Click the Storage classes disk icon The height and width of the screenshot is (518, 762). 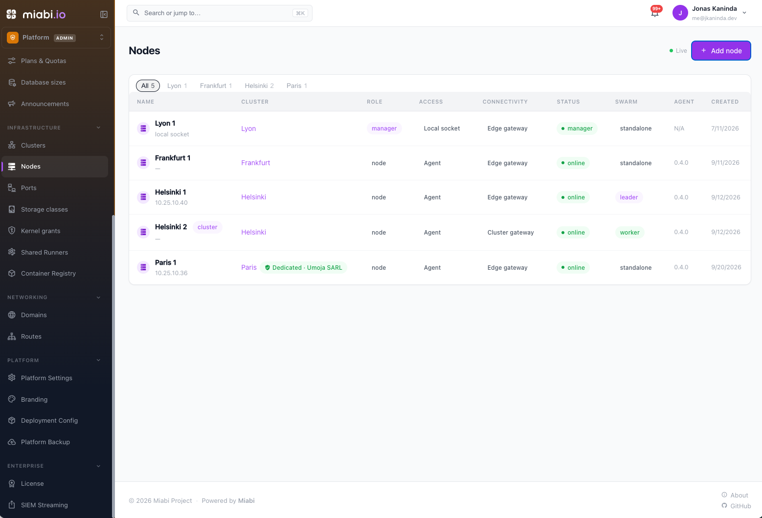click(x=12, y=209)
